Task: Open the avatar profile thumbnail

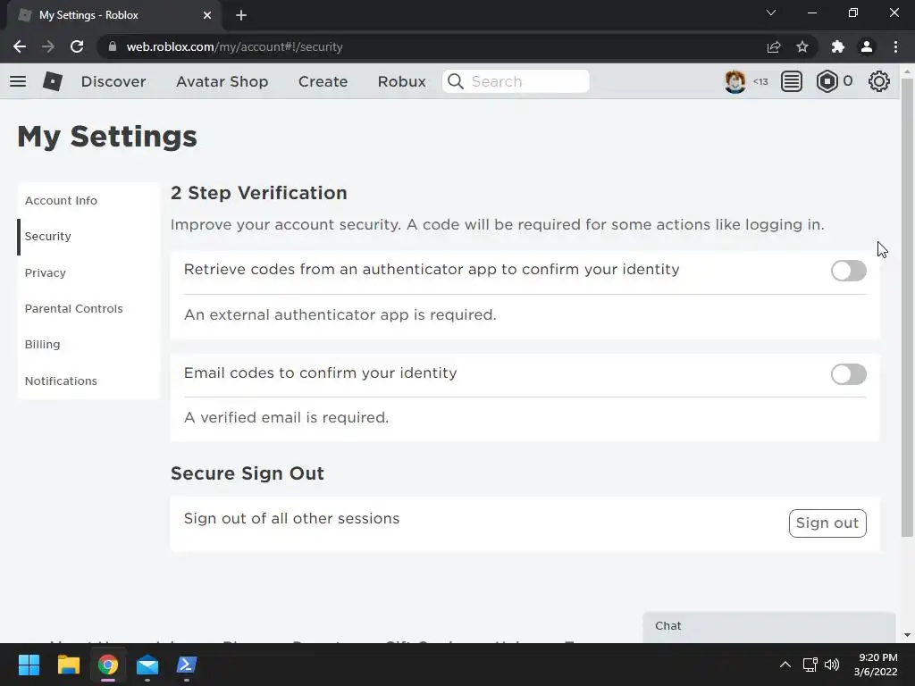Action: [735, 81]
